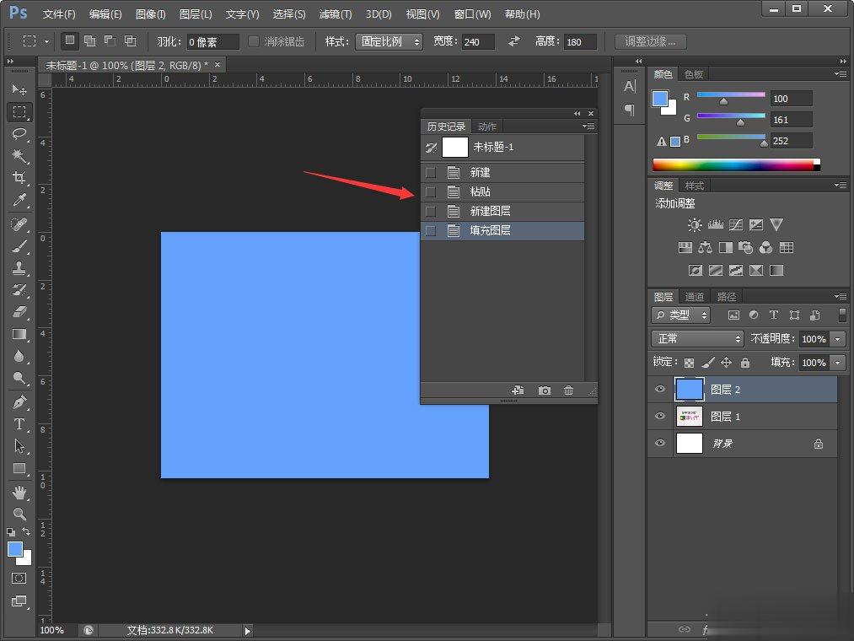854x641 pixels.
Task: Select the Hand tool
Action: (x=19, y=493)
